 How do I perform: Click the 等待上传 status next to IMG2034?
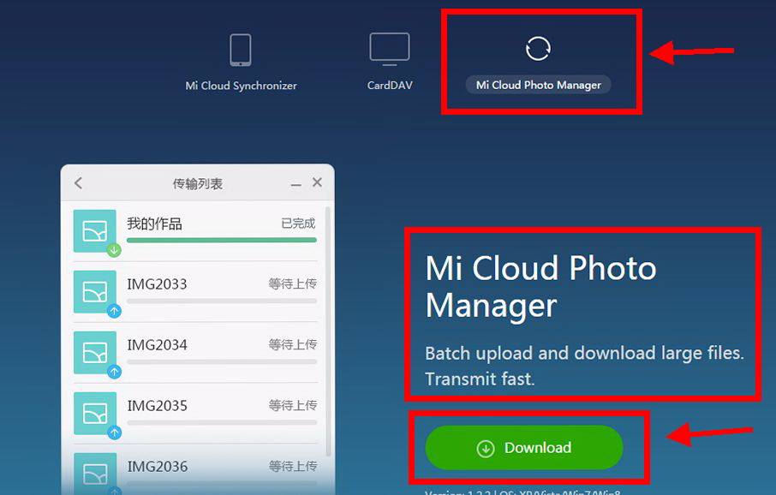pos(292,344)
